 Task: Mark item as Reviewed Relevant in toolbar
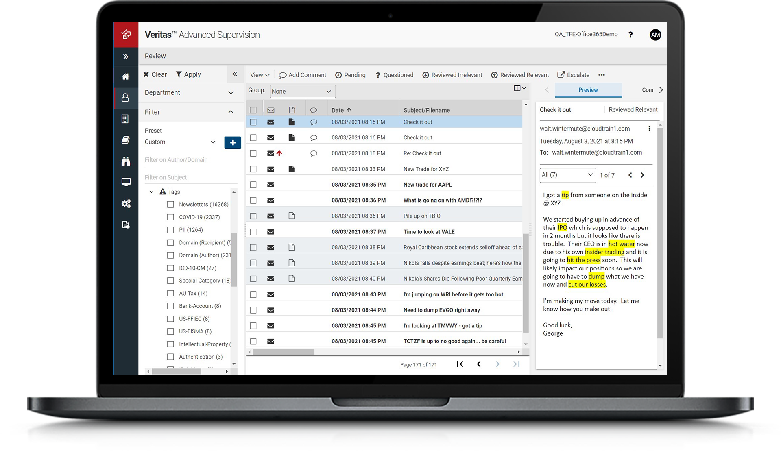click(520, 75)
